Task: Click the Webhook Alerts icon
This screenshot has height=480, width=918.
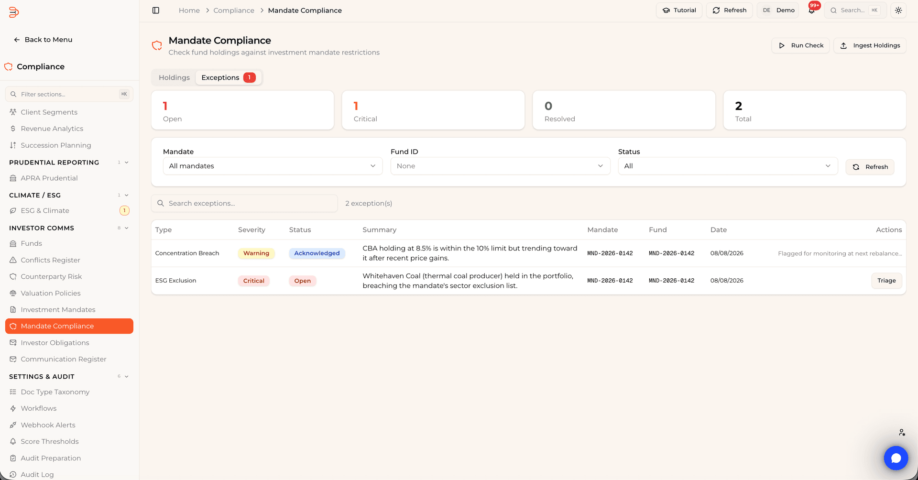Action: point(13,425)
